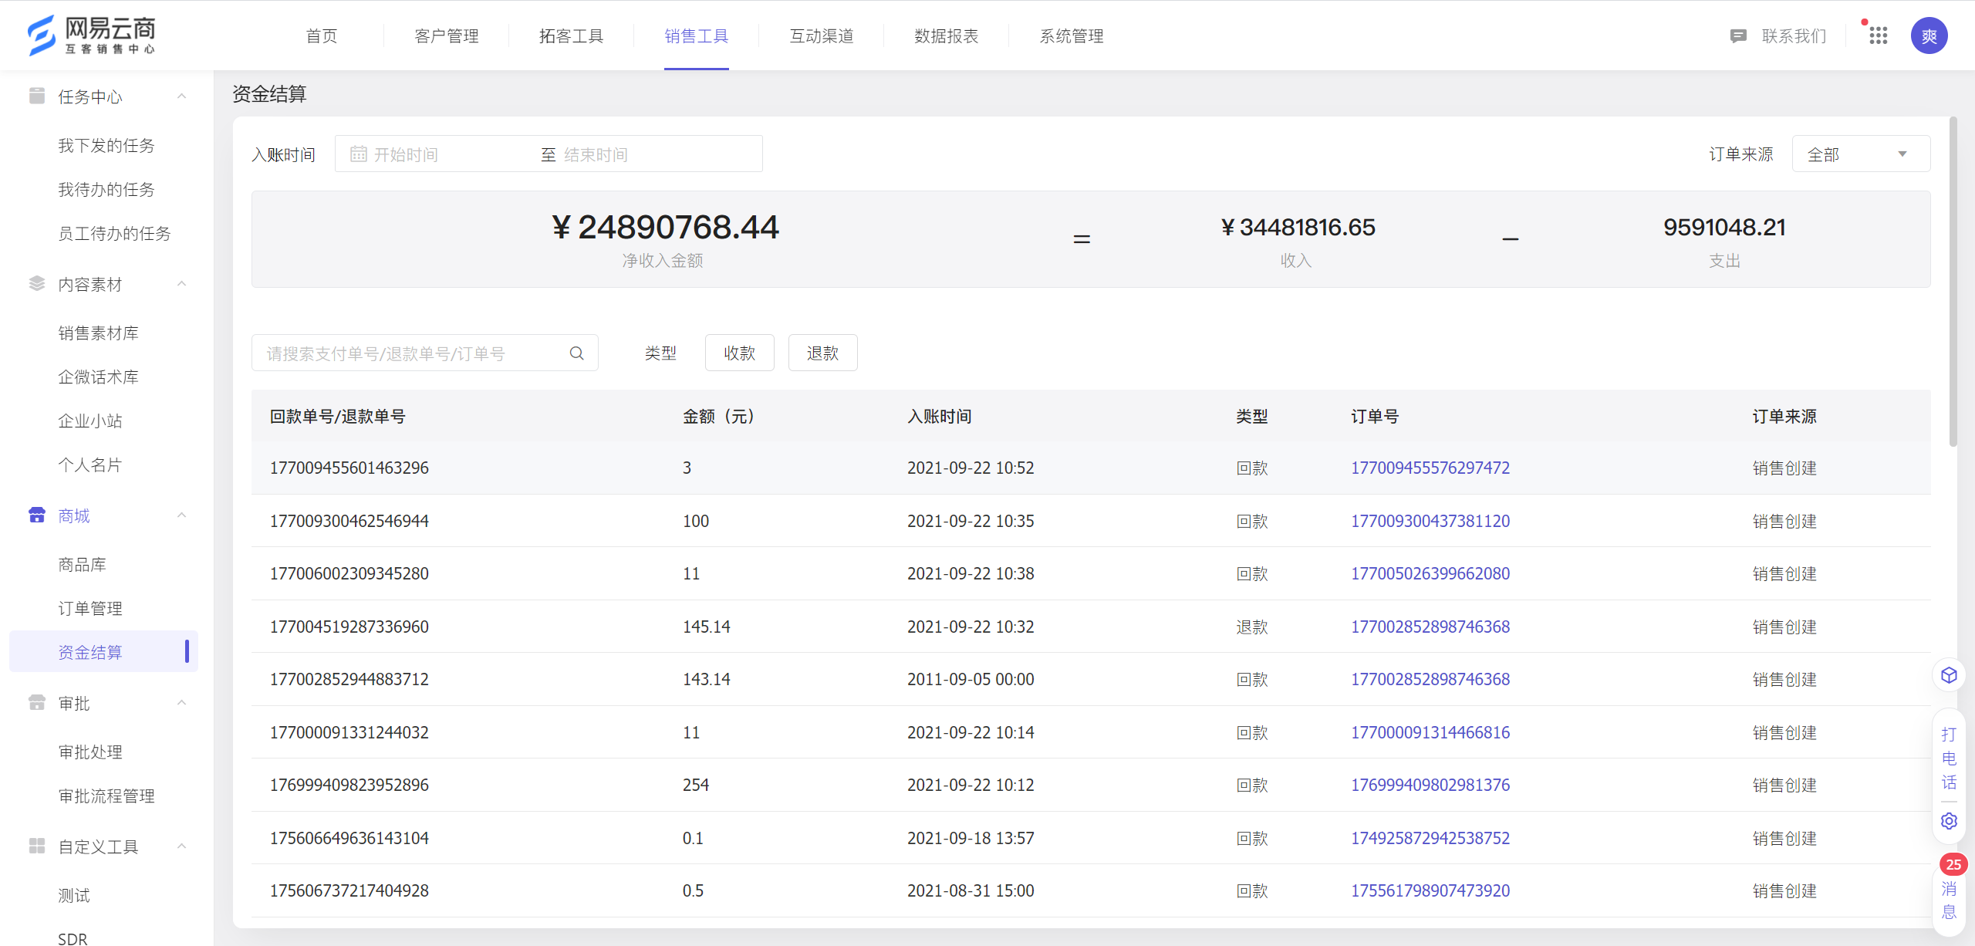This screenshot has height=946, width=1975.
Task: Click the 联系我们 chat icon
Action: [x=1738, y=36]
